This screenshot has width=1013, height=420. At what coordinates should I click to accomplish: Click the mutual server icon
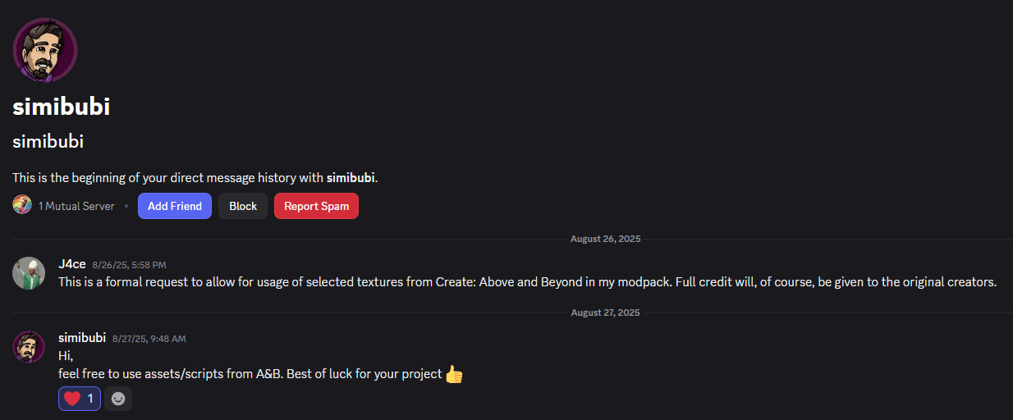[x=22, y=205]
